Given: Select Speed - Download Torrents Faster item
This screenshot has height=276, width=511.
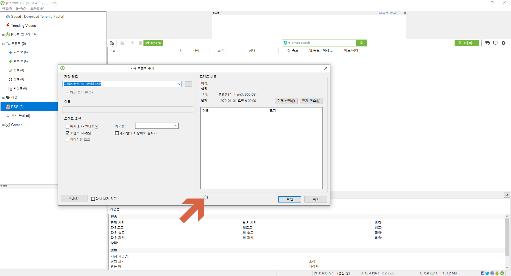Looking at the screenshot, I should [38, 16].
